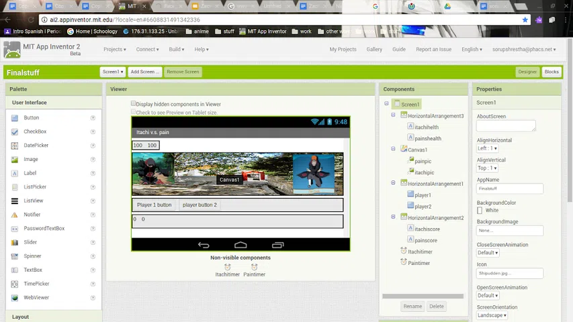Open the AlignHorizontal Left dropdown
Viewport: 573px width, 322px height.
(x=487, y=148)
